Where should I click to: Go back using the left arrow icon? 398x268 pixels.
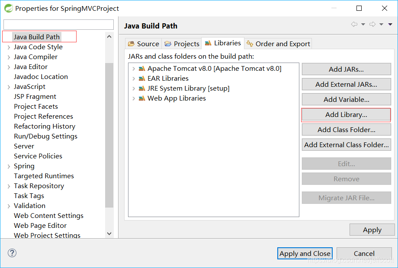(354, 24)
